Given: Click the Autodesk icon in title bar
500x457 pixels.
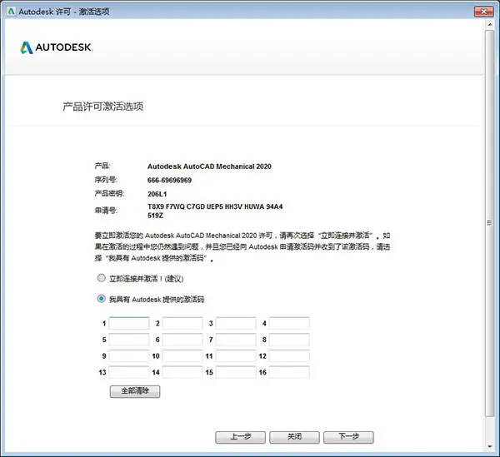Looking at the screenshot, I should [x=11, y=12].
